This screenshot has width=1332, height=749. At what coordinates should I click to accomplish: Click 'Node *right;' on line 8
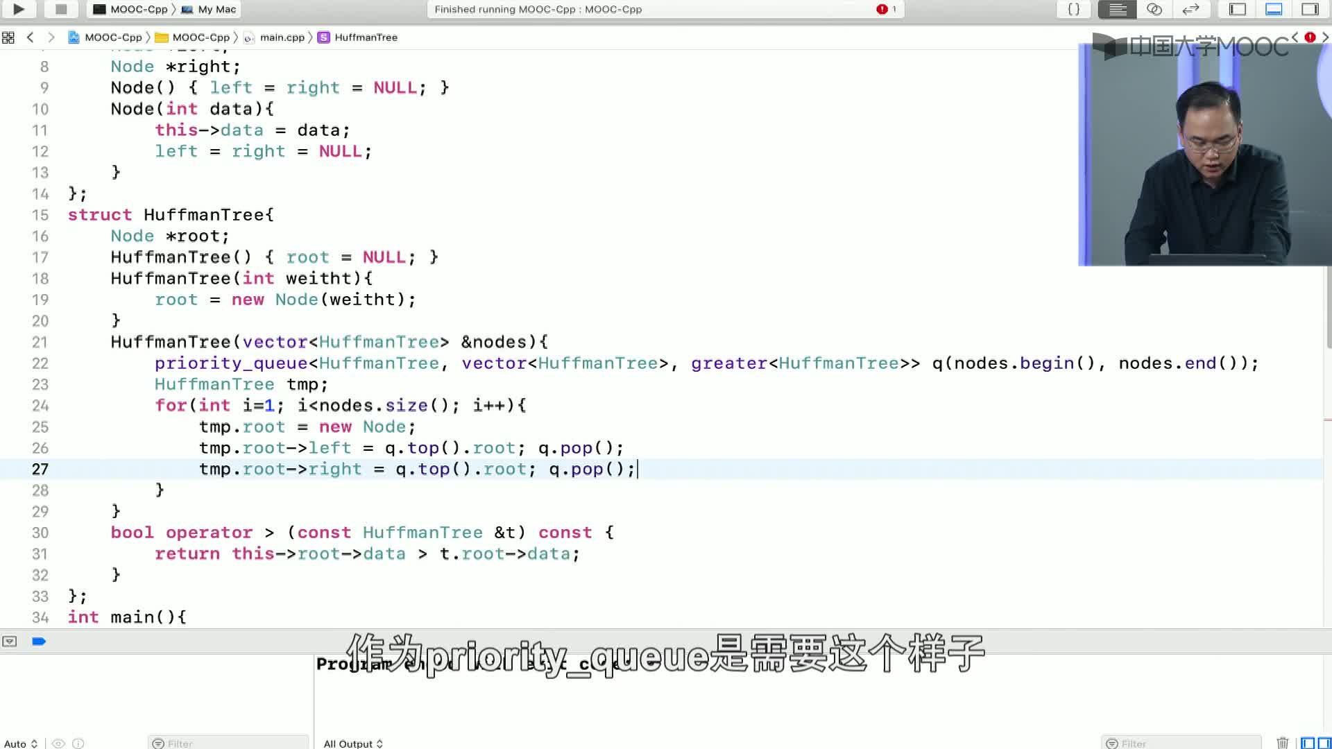176,67
